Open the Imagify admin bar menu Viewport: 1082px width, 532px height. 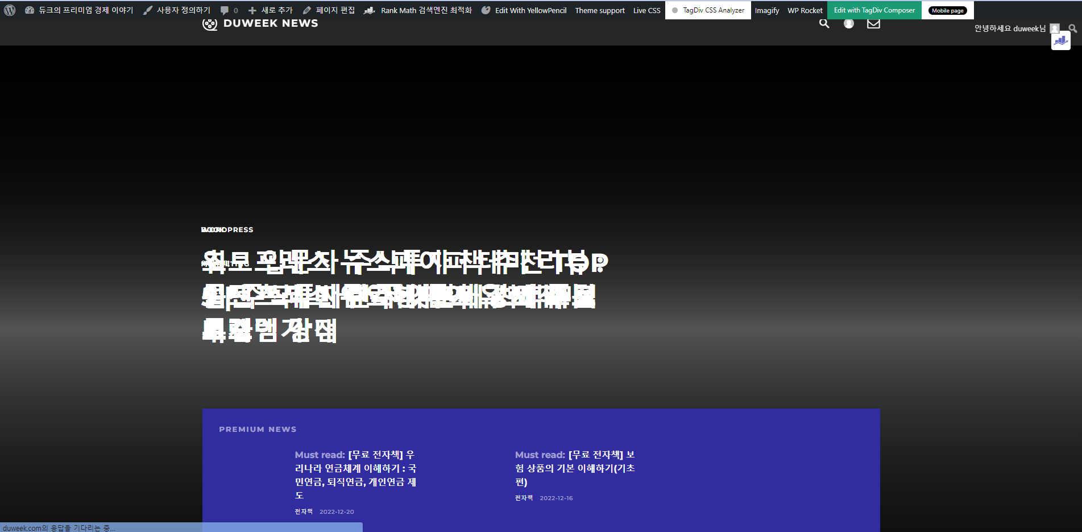(x=767, y=10)
